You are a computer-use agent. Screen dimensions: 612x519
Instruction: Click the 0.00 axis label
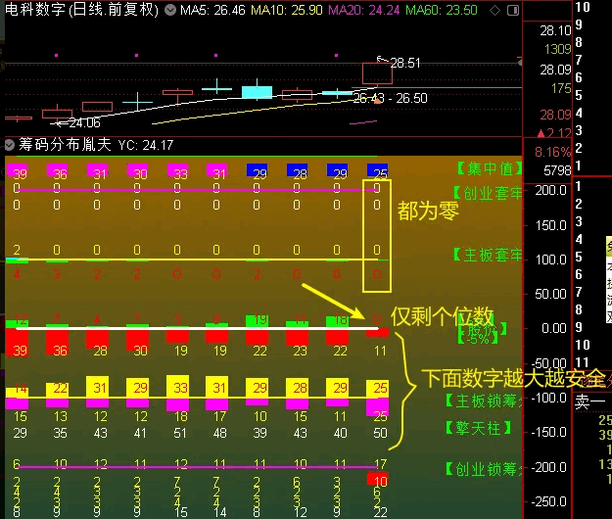pos(554,329)
